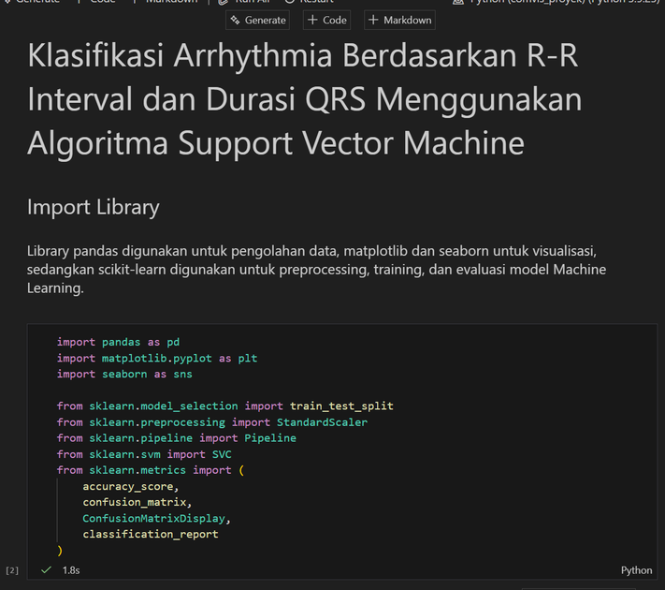665x590 pixels.
Task: Click the 1.8s execution time
Action: coord(71,570)
